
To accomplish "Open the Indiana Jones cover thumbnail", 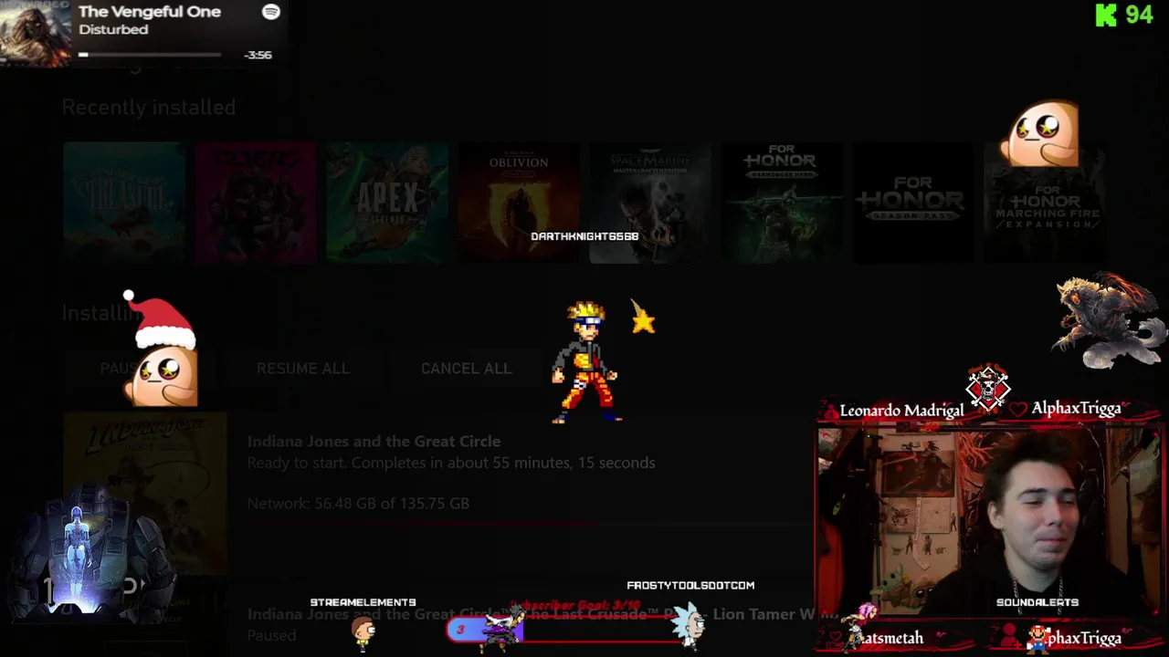I will coord(145,494).
